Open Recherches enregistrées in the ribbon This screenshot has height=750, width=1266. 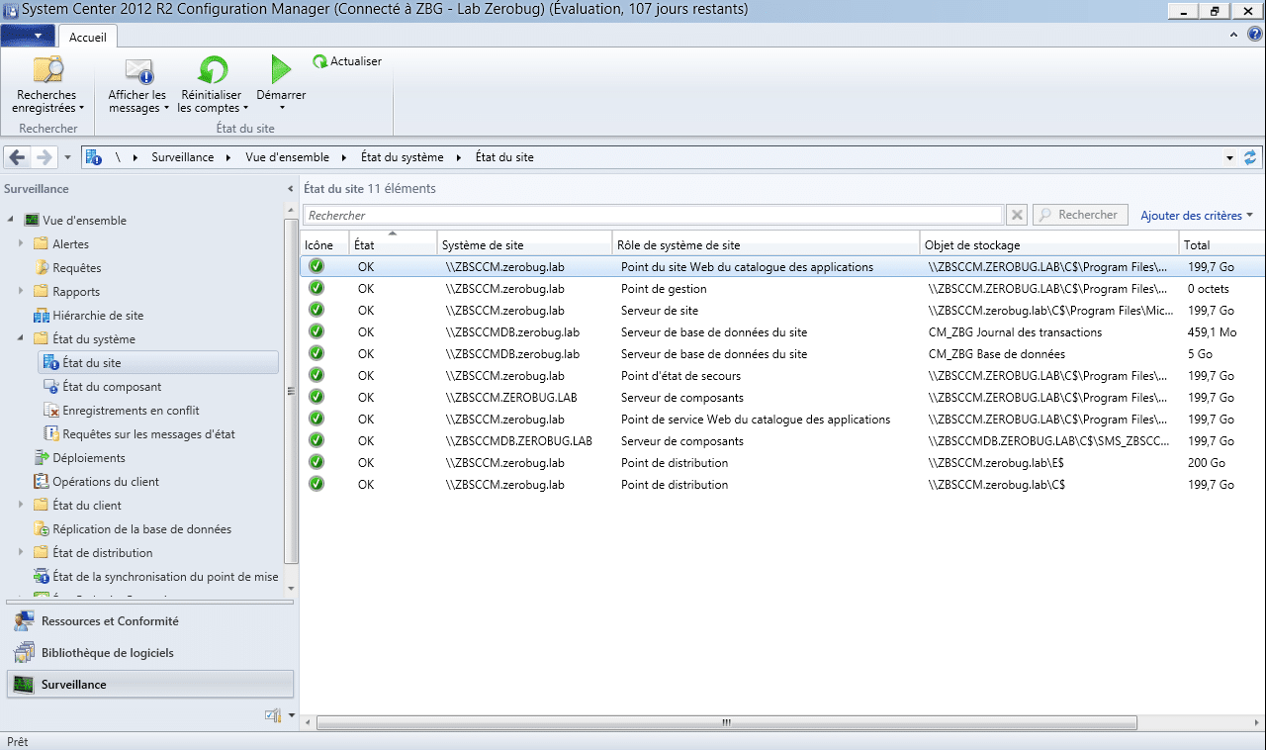47,85
